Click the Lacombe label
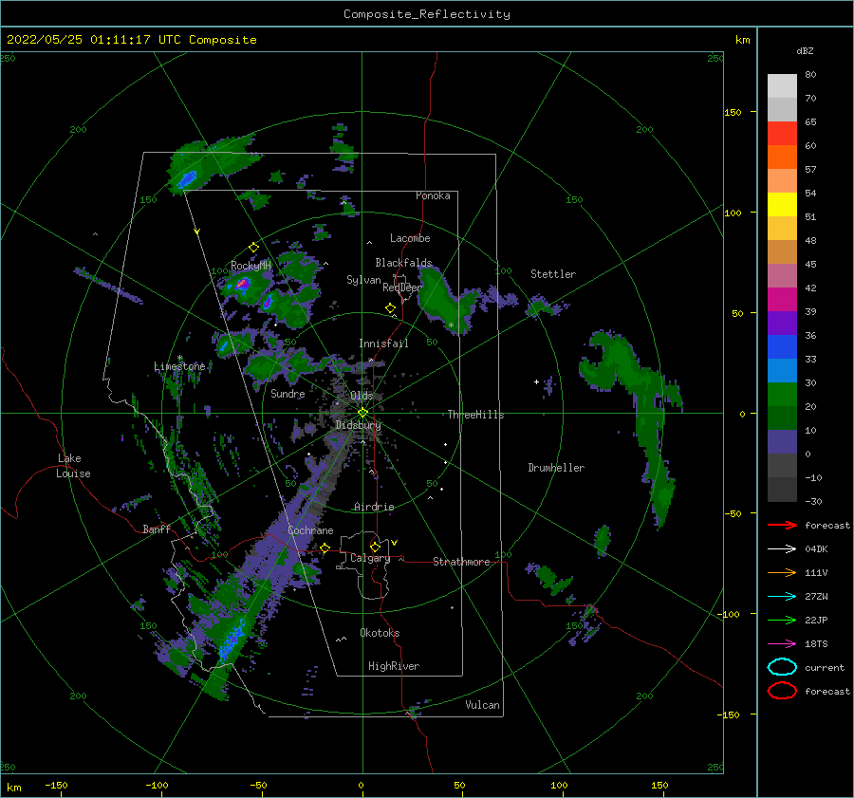The image size is (854, 798). pyautogui.click(x=410, y=238)
